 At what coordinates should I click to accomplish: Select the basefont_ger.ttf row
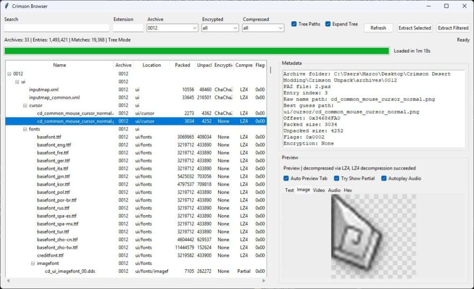136,161
